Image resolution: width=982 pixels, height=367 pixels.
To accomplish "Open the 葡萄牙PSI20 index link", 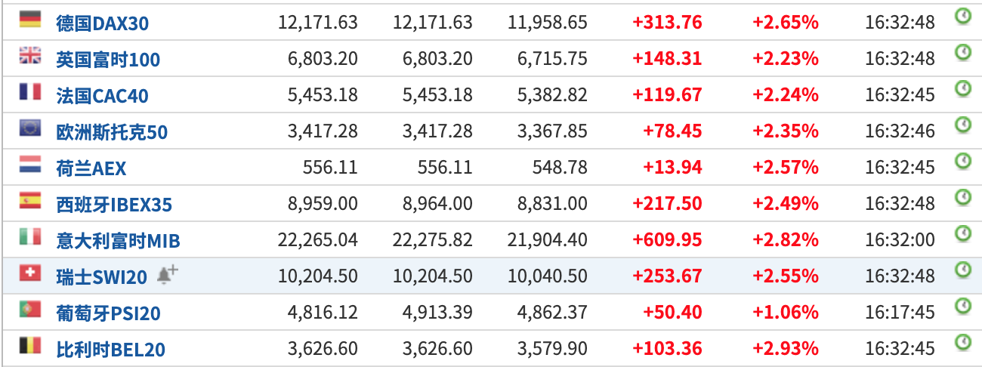I will pyautogui.click(x=109, y=313).
